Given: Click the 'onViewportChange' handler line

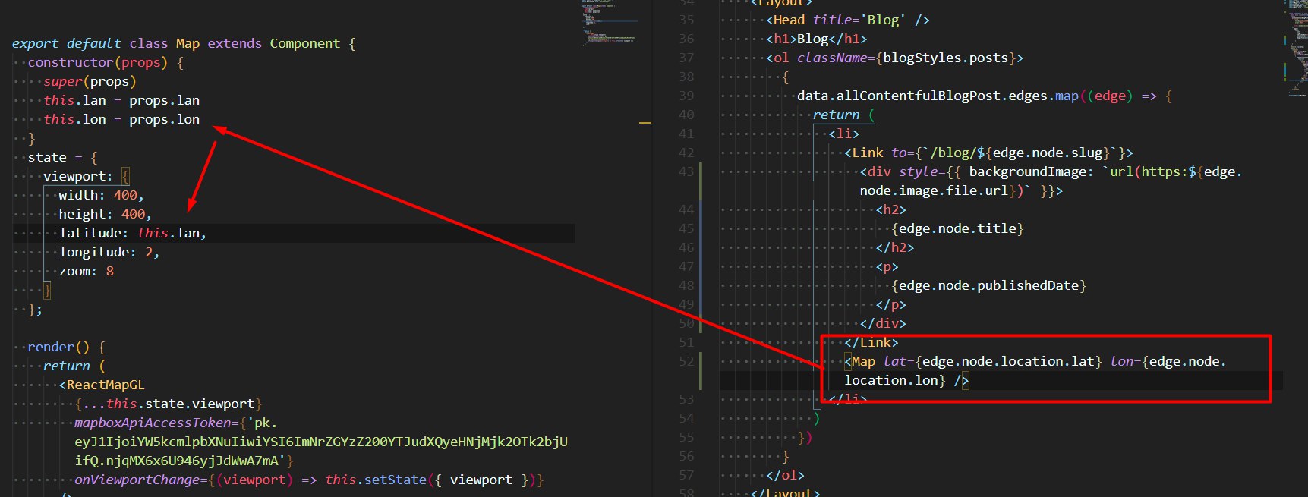Looking at the screenshot, I should click(x=309, y=480).
